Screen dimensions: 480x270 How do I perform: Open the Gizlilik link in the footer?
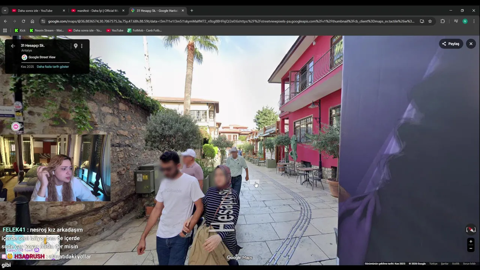pyautogui.click(x=456, y=264)
